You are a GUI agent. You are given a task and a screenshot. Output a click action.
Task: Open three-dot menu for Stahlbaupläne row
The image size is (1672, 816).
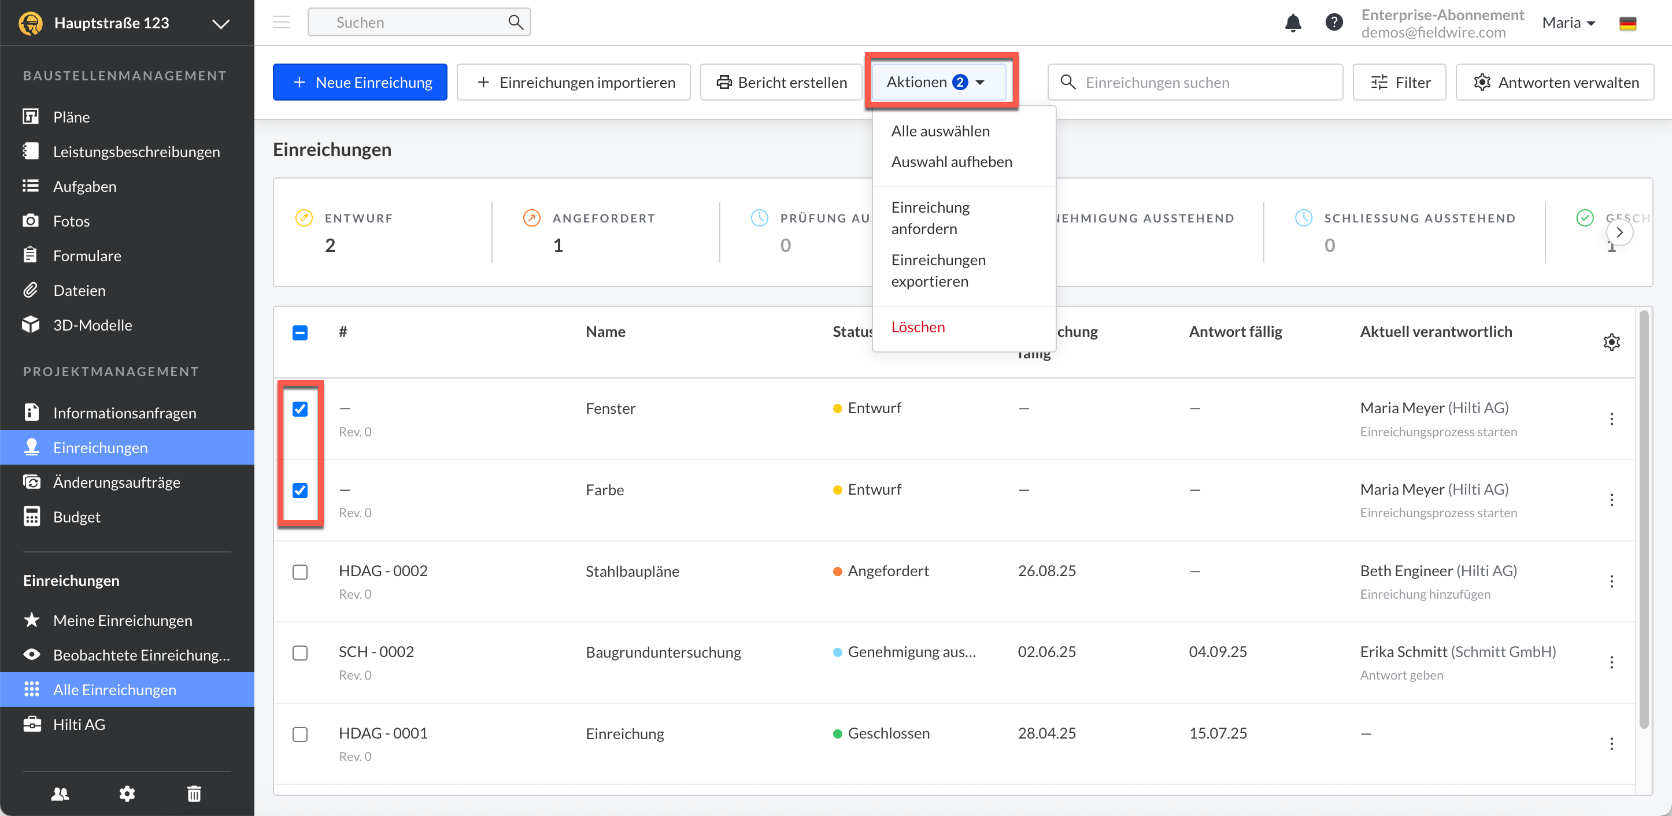coord(1611,581)
